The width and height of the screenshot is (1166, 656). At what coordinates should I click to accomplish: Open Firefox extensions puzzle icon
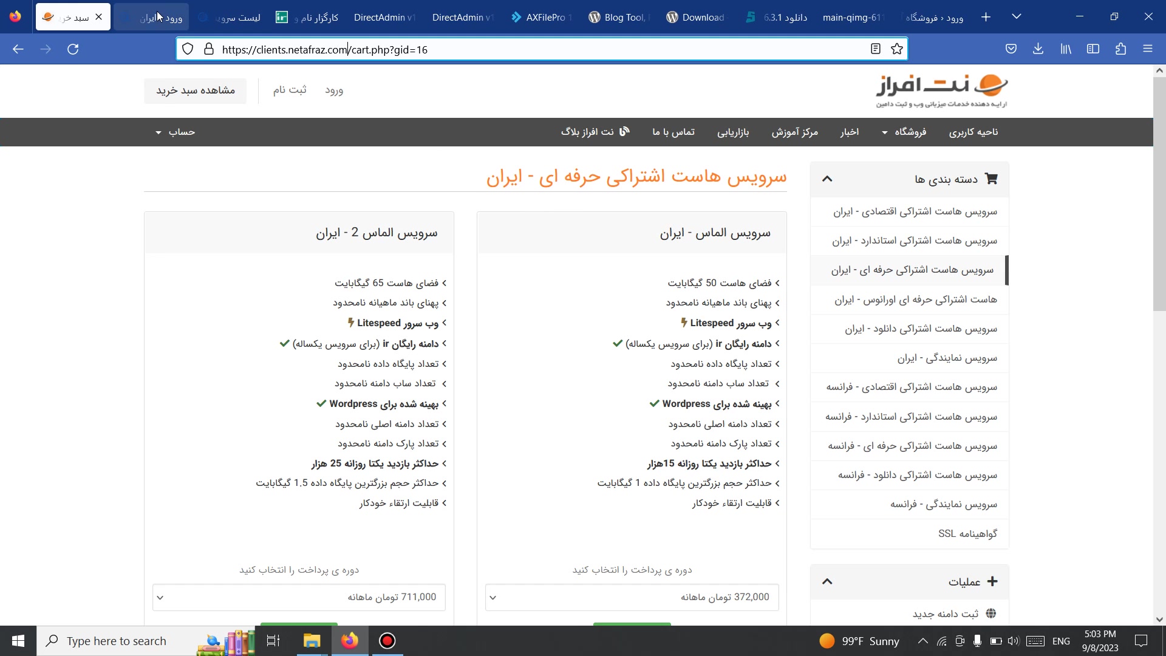tap(1120, 49)
